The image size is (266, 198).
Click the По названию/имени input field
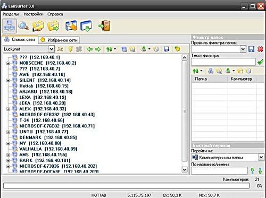pos(219,171)
